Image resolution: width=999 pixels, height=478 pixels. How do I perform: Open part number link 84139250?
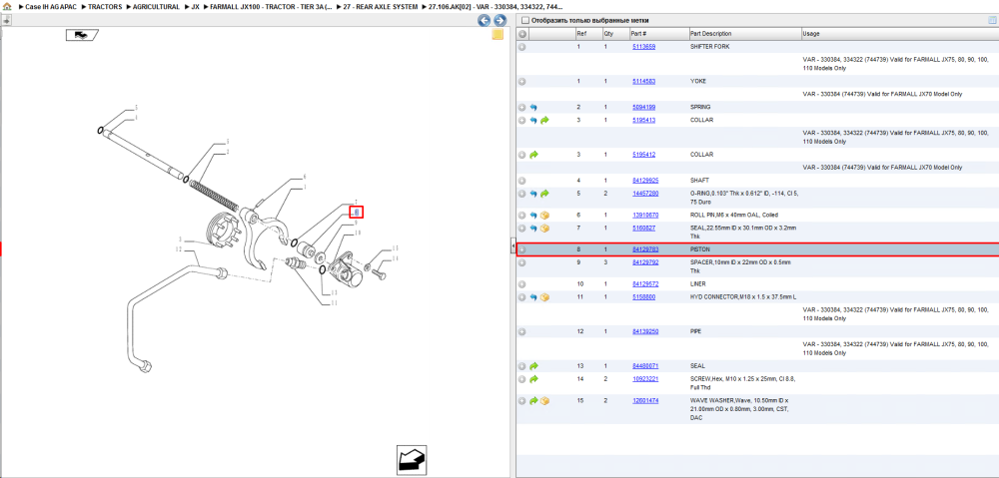coord(645,331)
